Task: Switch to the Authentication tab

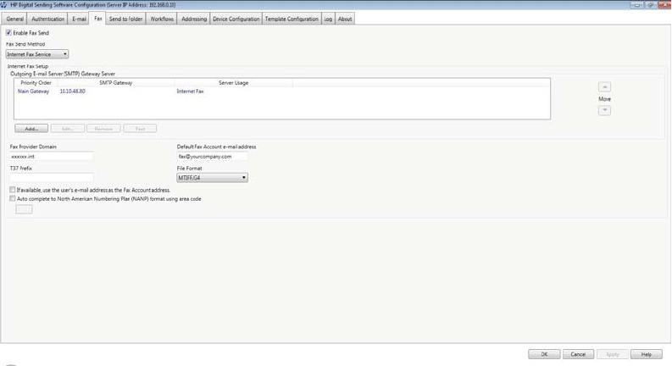Action: pos(47,19)
